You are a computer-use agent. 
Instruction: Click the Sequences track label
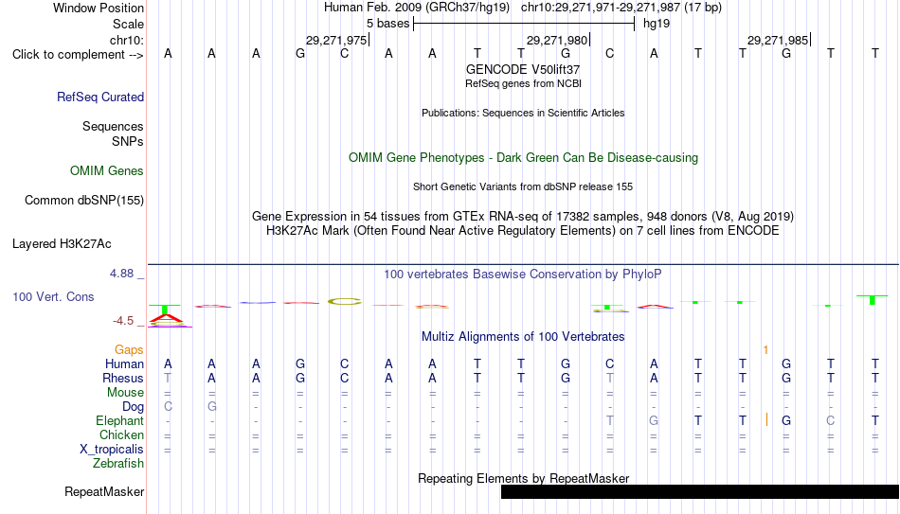tap(113, 126)
